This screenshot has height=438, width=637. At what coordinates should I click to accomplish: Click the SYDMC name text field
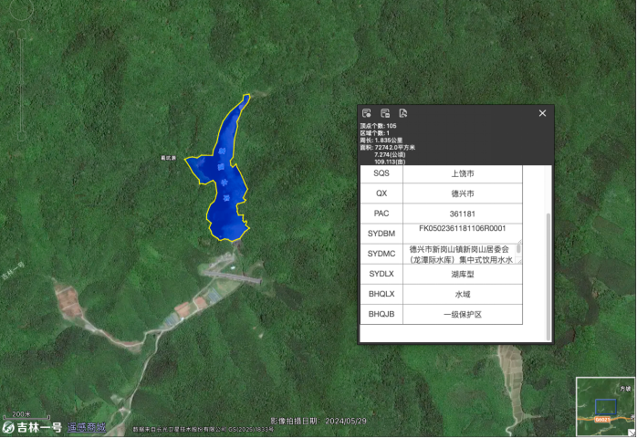(x=463, y=254)
